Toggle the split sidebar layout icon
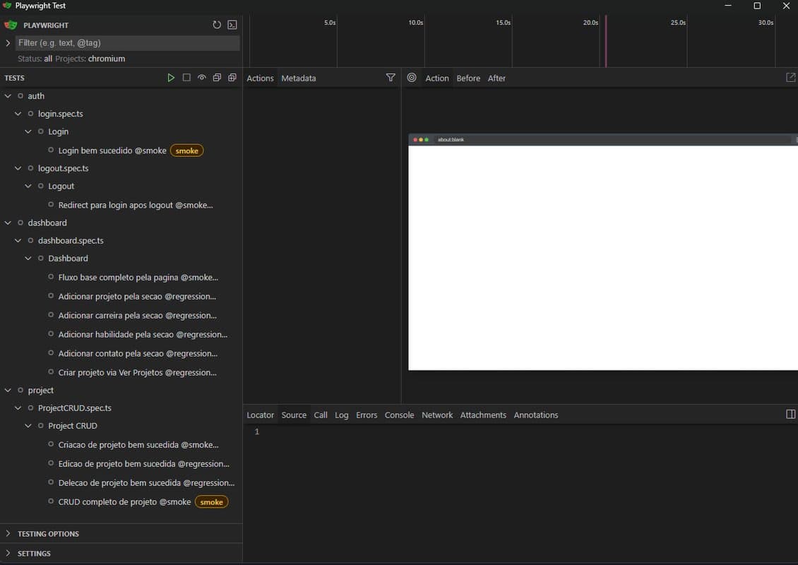Screen dimensions: 798x565 coord(790,415)
